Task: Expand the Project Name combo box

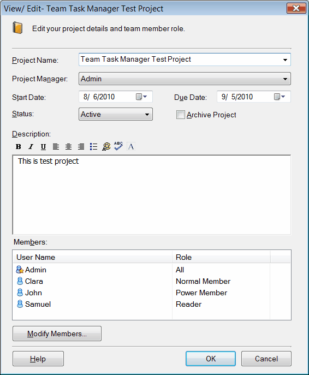Action: (x=285, y=60)
